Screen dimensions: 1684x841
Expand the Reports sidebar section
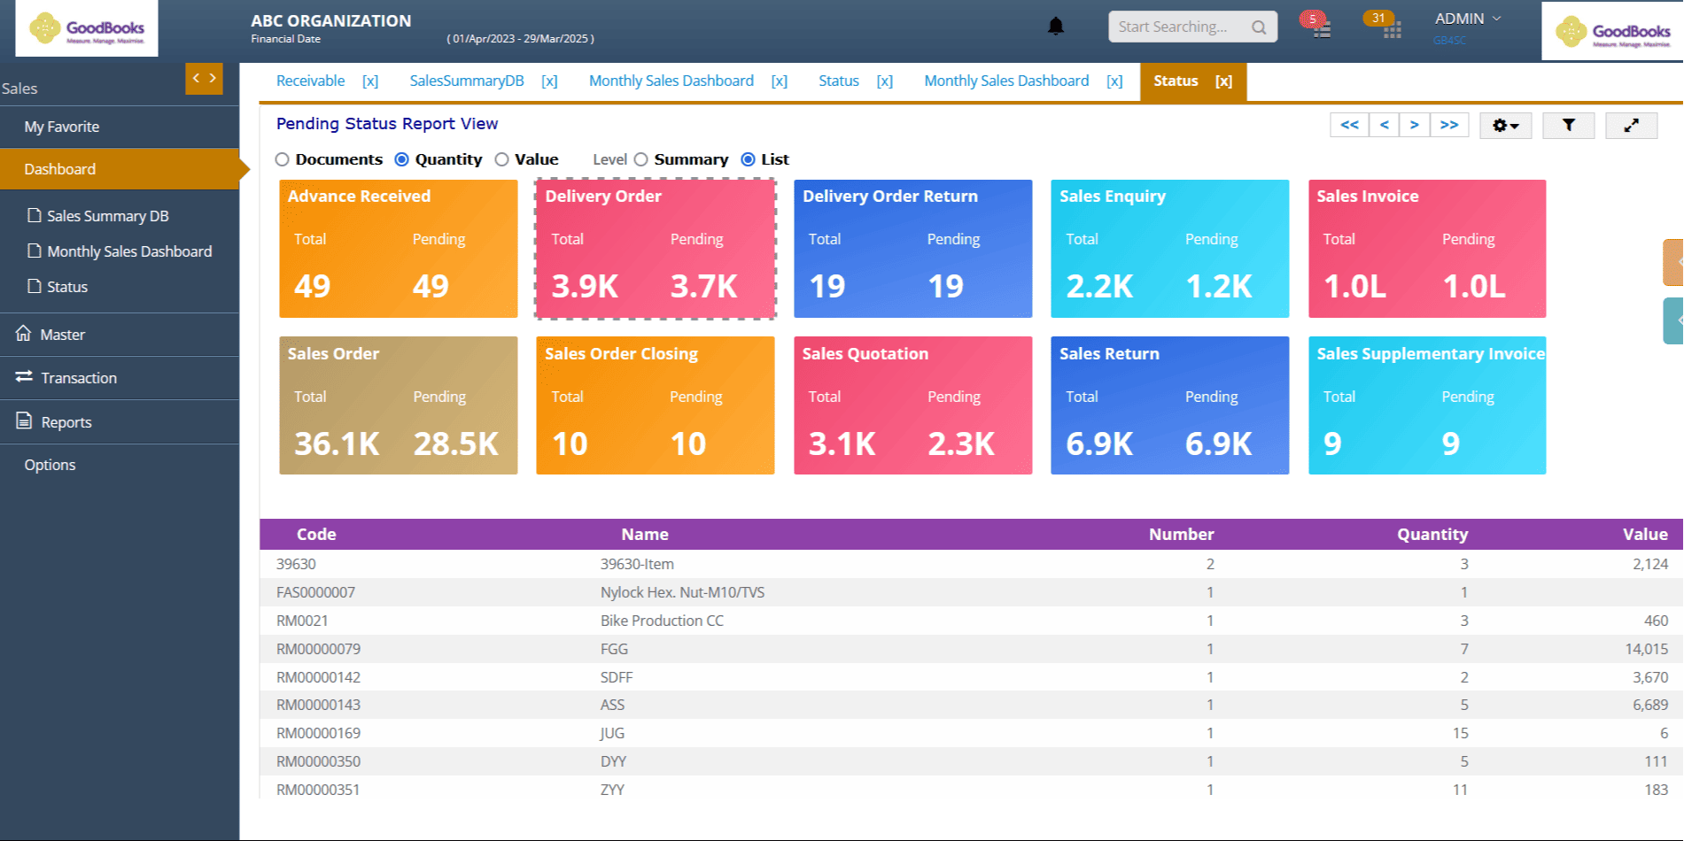click(66, 422)
